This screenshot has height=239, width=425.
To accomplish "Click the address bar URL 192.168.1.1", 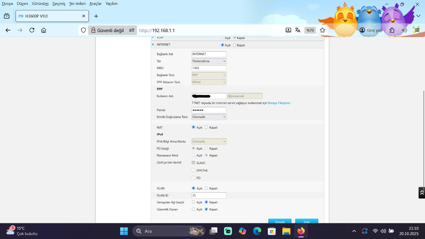I will 157,30.
